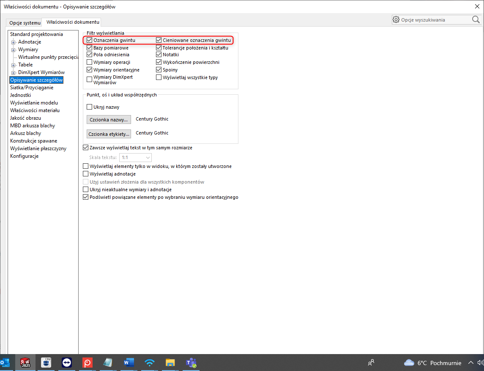Image resolution: width=484 pixels, height=371 pixels.
Task: Open Konstrukcje spawane settings
Action: tap(34, 141)
